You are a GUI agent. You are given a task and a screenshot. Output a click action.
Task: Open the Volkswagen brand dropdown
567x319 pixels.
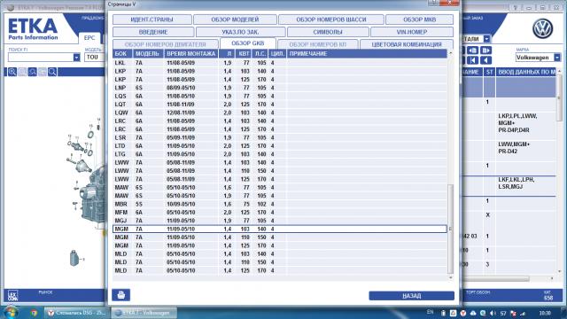(557, 57)
